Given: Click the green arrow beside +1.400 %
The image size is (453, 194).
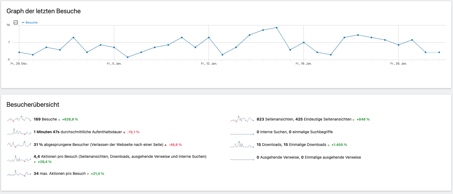Looking at the screenshot, I should coord(328,145).
